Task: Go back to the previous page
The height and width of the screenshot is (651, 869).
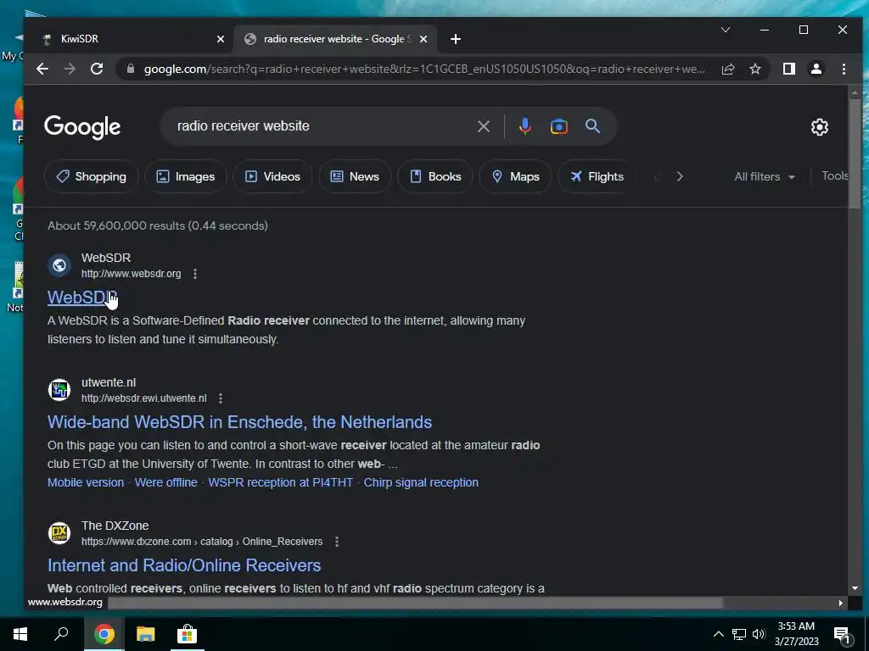Action: coord(42,69)
